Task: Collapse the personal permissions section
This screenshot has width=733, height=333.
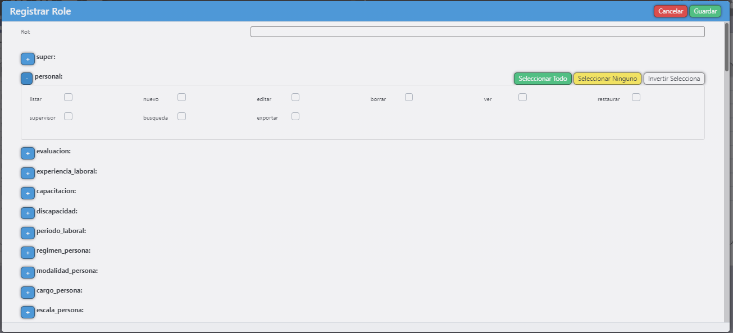Action: pyautogui.click(x=26, y=79)
